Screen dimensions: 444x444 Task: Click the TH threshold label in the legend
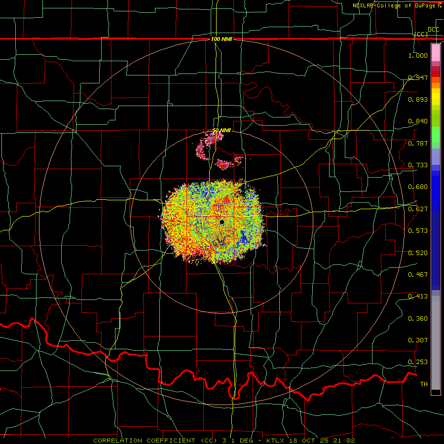pos(424,384)
